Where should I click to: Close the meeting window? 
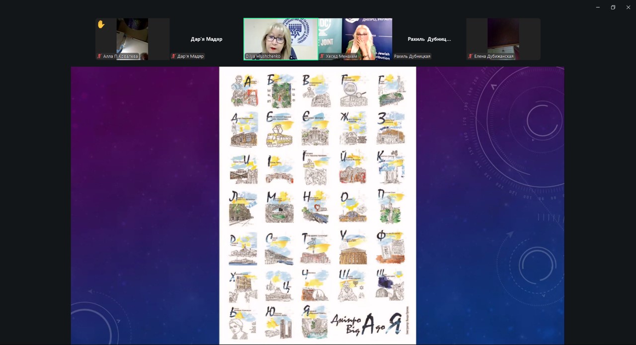point(628,7)
